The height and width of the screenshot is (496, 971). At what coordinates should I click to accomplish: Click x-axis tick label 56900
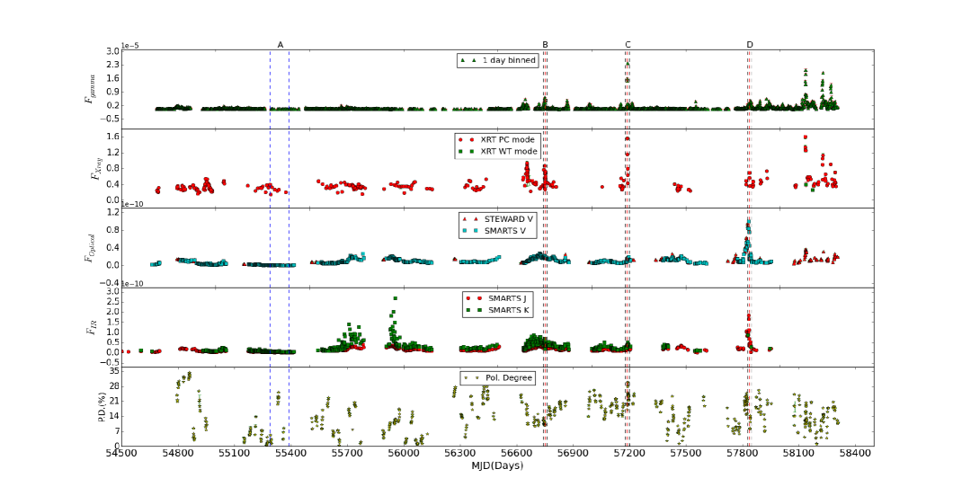click(x=573, y=454)
